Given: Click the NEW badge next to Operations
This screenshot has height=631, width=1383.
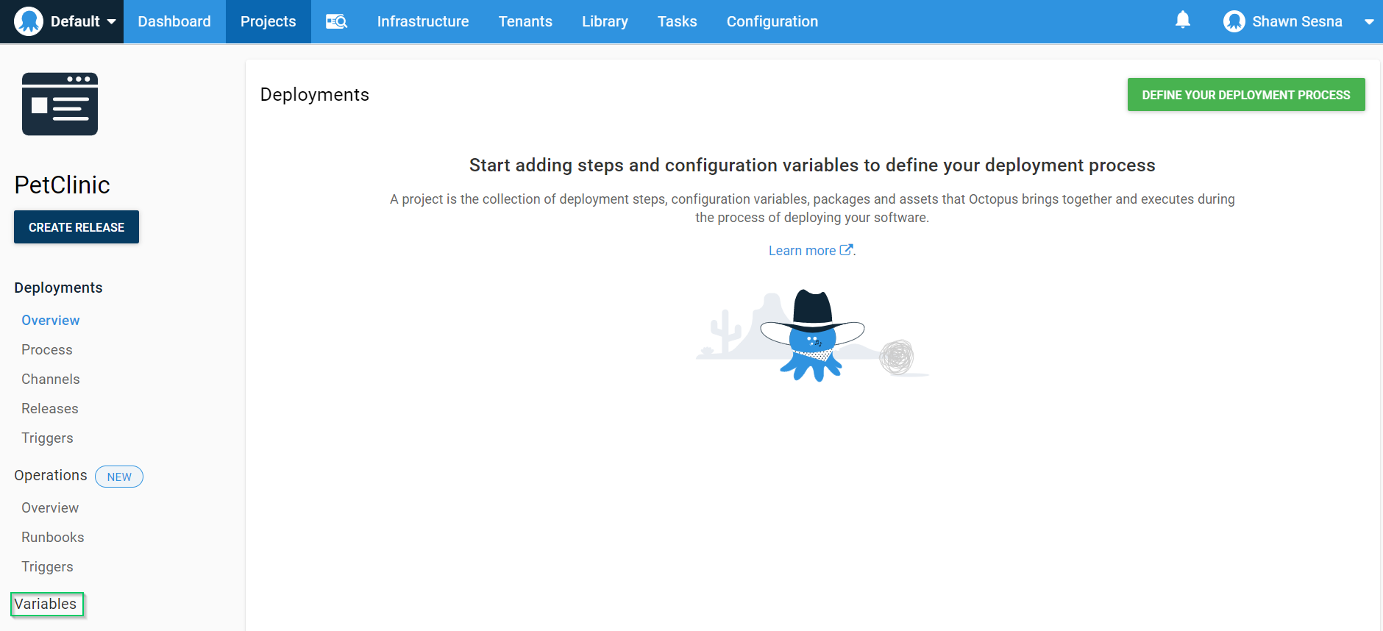Looking at the screenshot, I should coord(119,477).
